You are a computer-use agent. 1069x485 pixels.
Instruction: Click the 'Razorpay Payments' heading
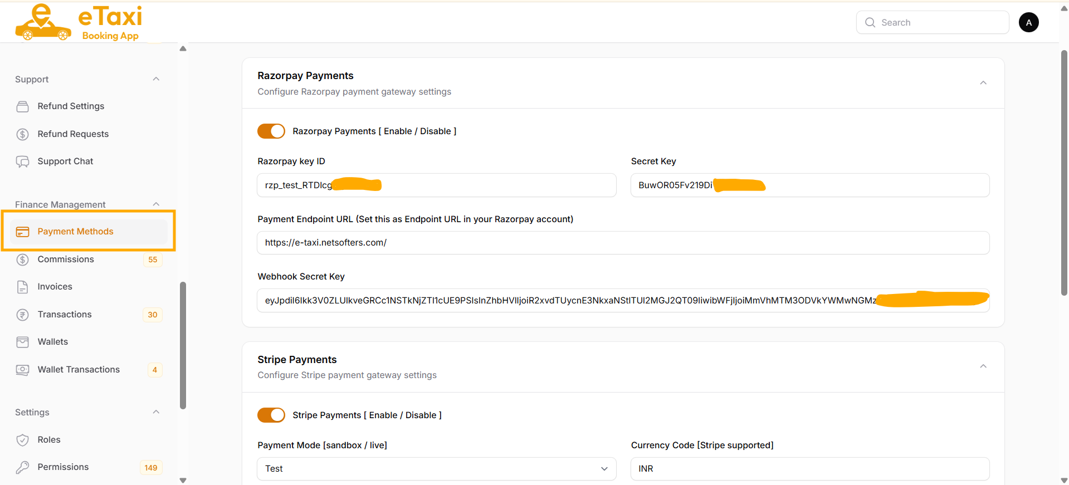tap(305, 76)
